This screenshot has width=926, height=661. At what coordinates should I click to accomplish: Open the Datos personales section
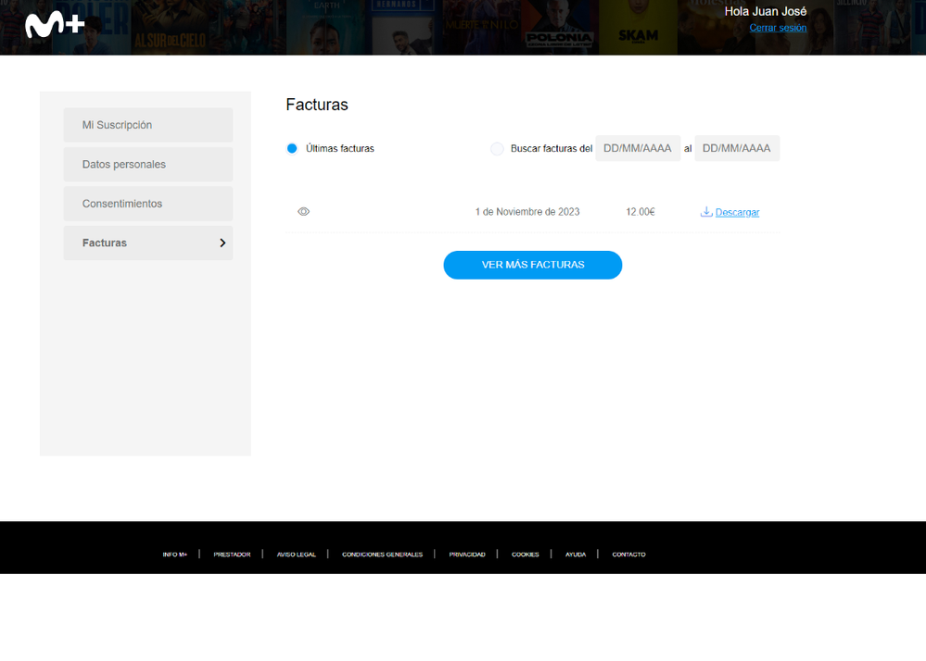click(147, 164)
